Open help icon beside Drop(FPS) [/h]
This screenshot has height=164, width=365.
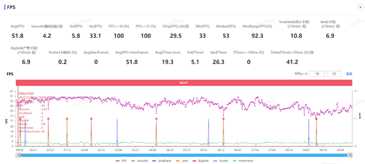coord(187,26)
